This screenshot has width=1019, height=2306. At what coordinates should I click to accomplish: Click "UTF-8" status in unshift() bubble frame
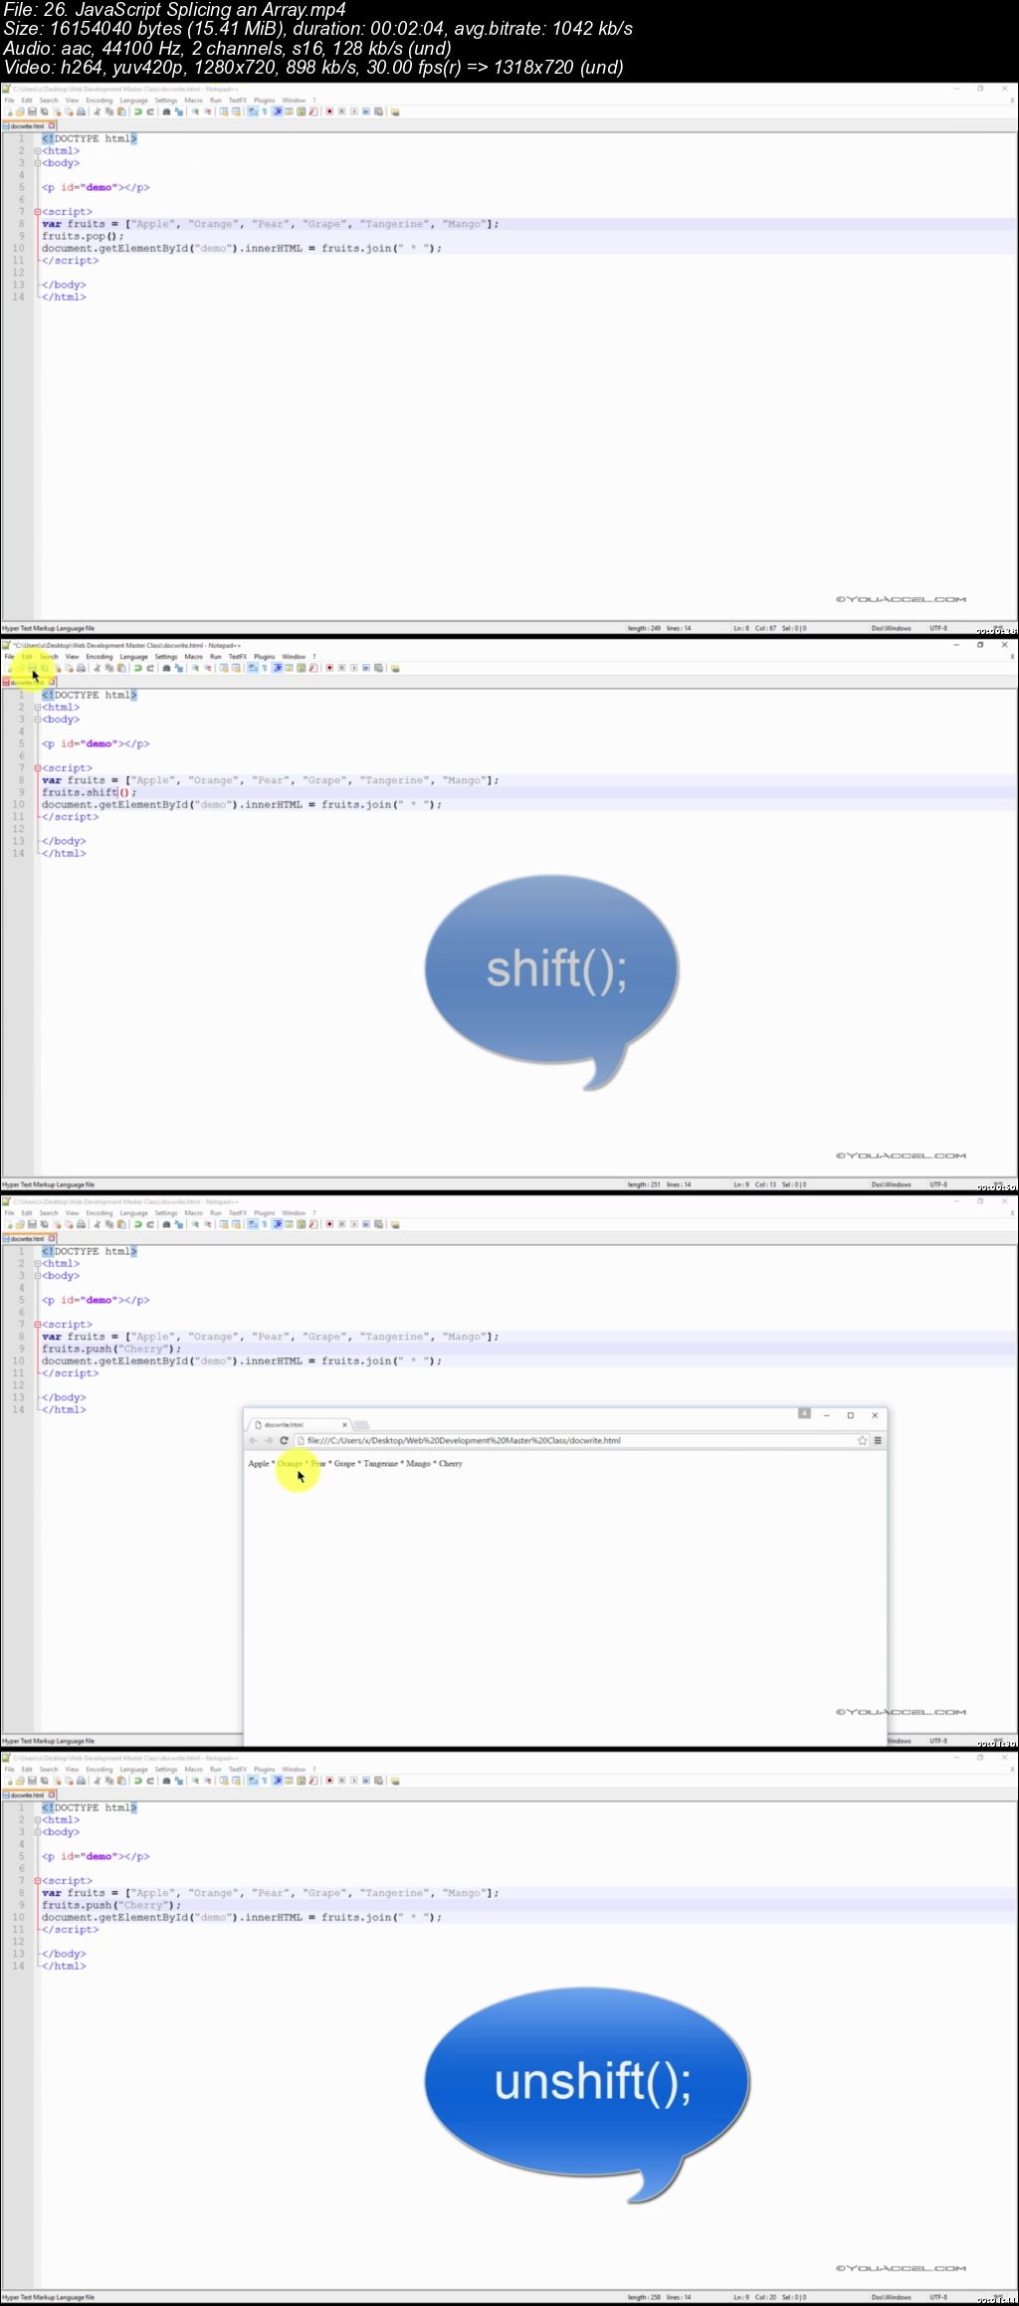click(938, 2297)
